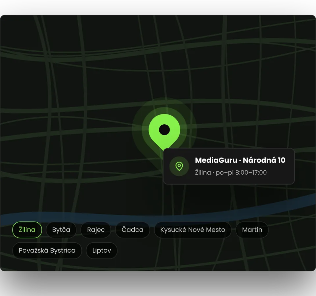The image size is (316, 296).
Task: Choose the Rajec location chip
Action: (96, 230)
